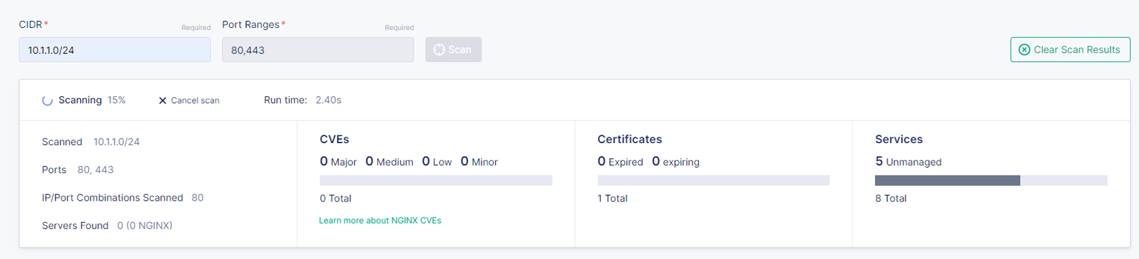
Task: Clear the scan results
Action: click(x=1070, y=50)
